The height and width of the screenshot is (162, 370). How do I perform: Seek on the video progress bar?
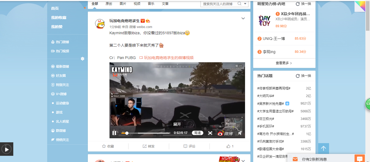(x=146, y=133)
